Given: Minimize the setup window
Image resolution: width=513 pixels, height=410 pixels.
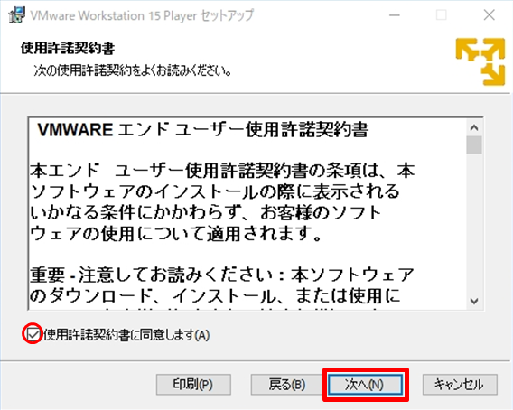Looking at the screenshot, I should tap(395, 15).
